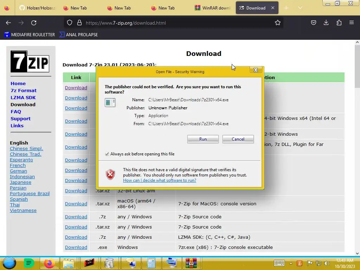The image size is (360, 270).
Task: Switch language to Thai
Action: pyautogui.click(x=15, y=205)
